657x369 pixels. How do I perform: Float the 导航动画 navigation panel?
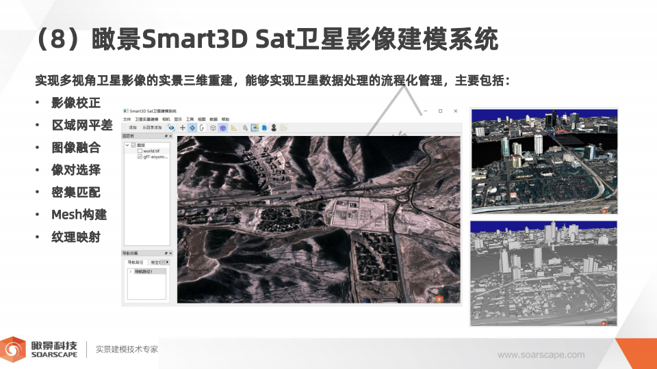pos(166,253)
